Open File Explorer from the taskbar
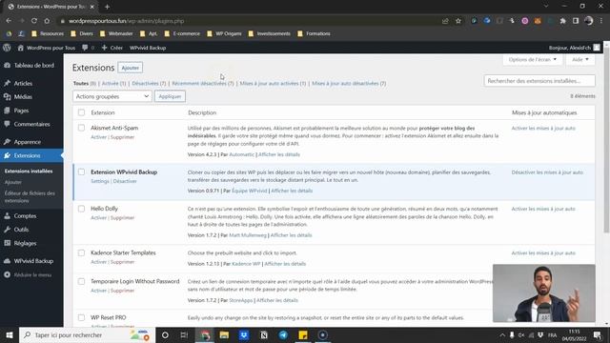Screen dimensions: 610x343 [x=224, y=334]
